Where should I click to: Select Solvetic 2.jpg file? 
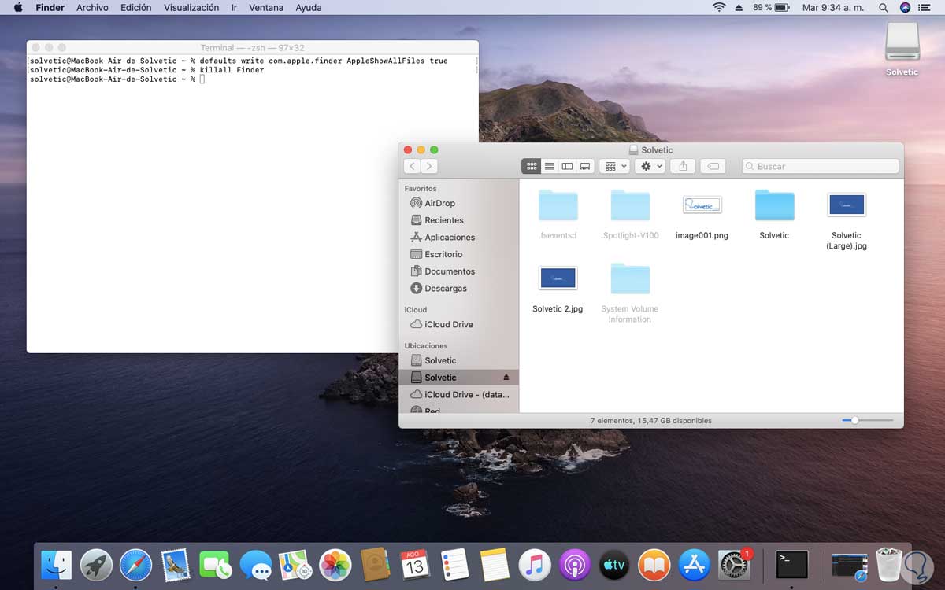point(558,289)
